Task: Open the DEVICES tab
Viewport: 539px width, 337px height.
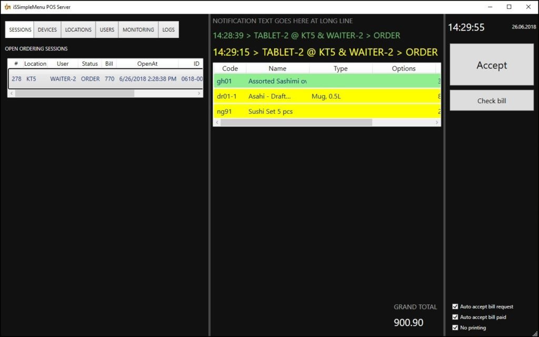Action: click(x=47, y=30)
